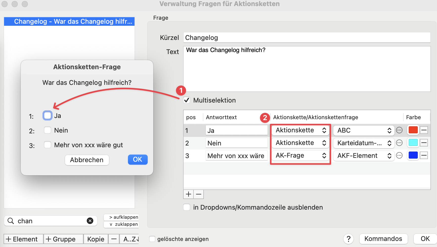Click the pos column header
The height and width of the screenshot is (247, 437).
pyautogui.click(x=191, y=117)
